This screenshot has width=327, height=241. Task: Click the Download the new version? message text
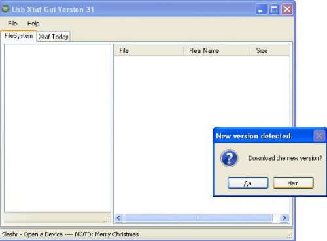click(x=285, y=158)
